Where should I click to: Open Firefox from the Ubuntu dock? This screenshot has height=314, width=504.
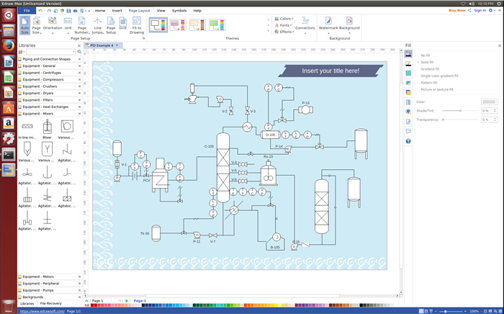(x=8, y=47)
